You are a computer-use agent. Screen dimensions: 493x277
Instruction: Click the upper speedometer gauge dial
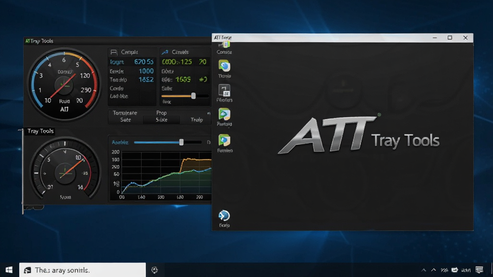64,84
